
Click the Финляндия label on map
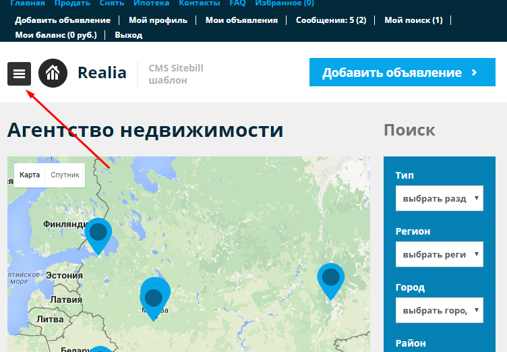tap(66, 224)
